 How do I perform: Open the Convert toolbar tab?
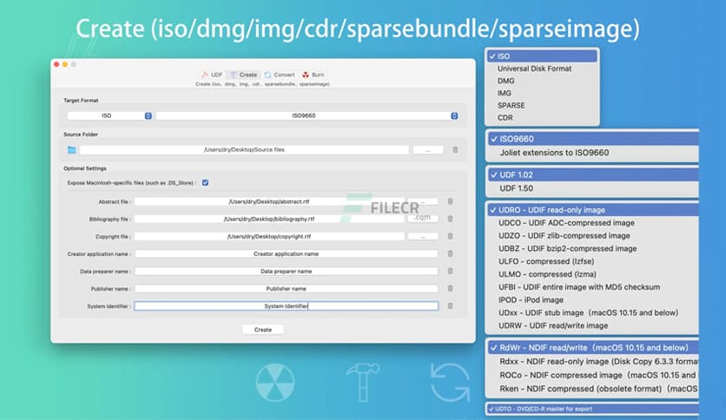pos(279,75)
